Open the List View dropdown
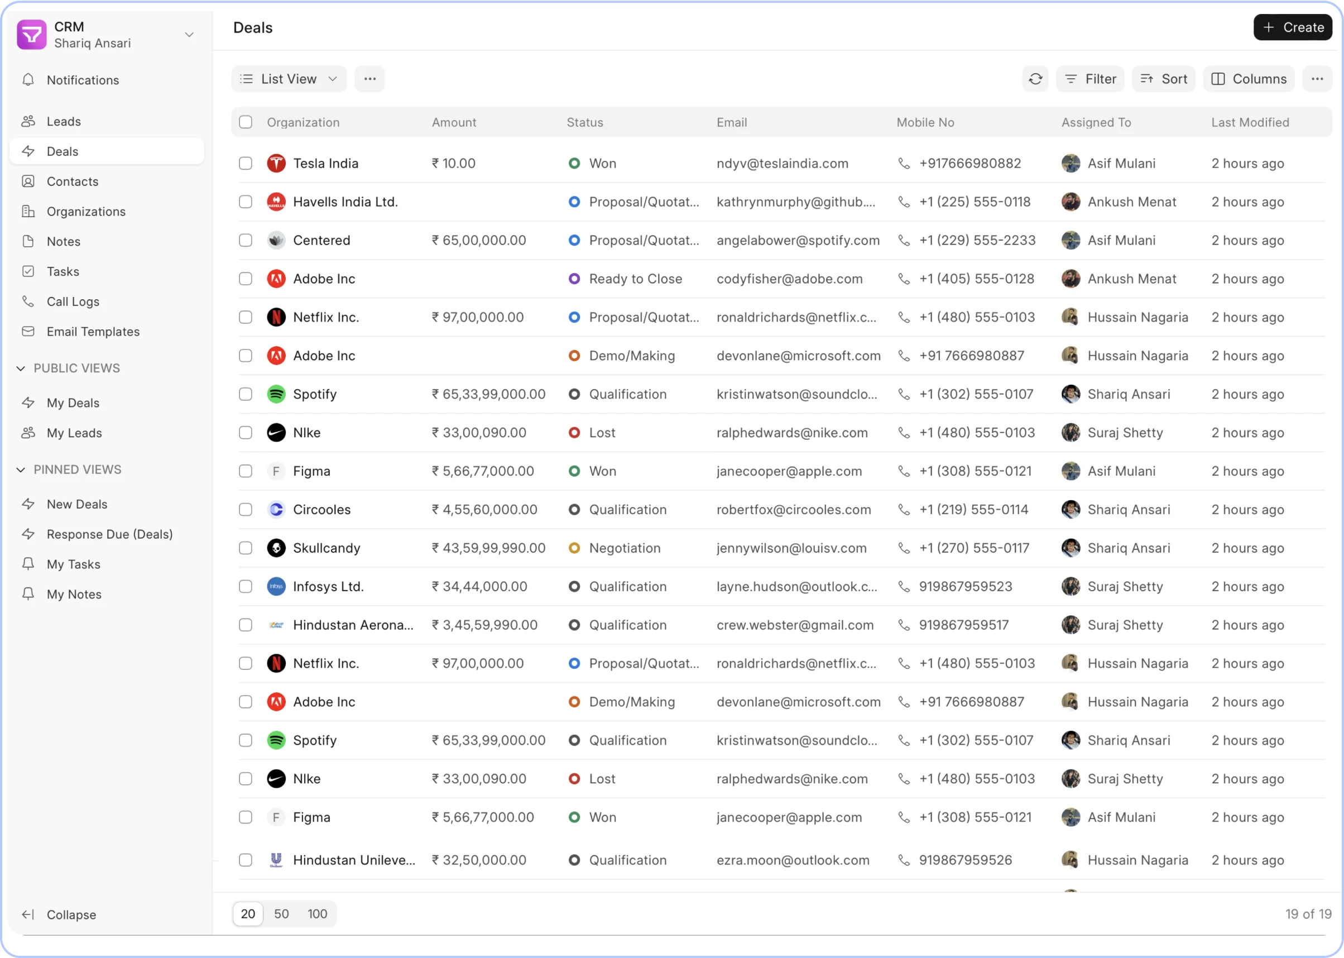 tap(289, 79)
